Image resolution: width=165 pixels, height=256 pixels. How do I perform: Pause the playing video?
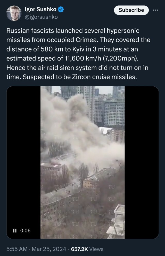(15, 230)
